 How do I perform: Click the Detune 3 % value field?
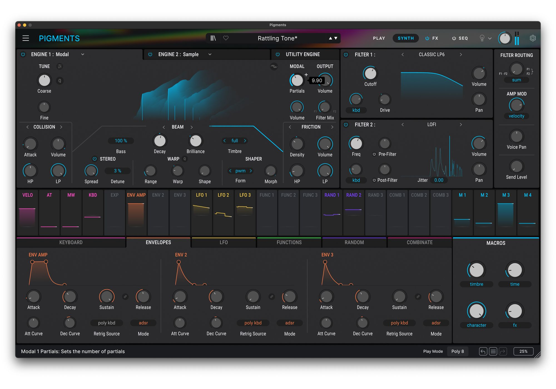click(x=118, y=171)
